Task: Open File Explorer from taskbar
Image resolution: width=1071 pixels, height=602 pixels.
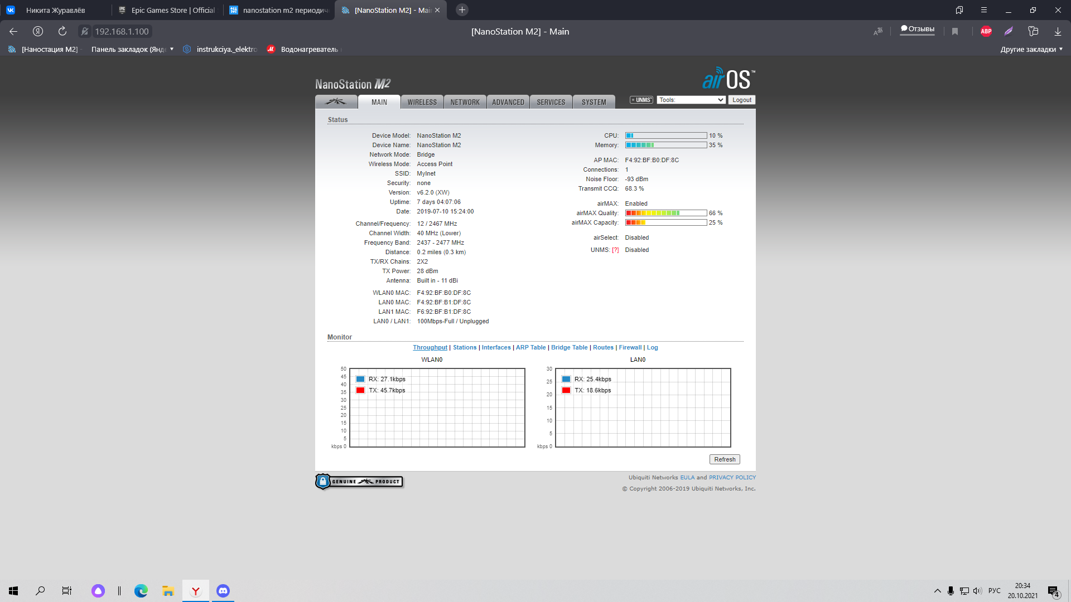Action: pyautogui.click(x=168, y=591)
